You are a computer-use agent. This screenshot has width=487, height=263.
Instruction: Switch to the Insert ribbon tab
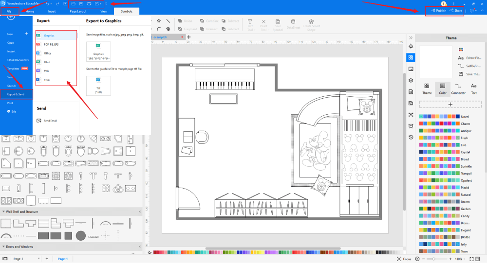pos(52,11)
